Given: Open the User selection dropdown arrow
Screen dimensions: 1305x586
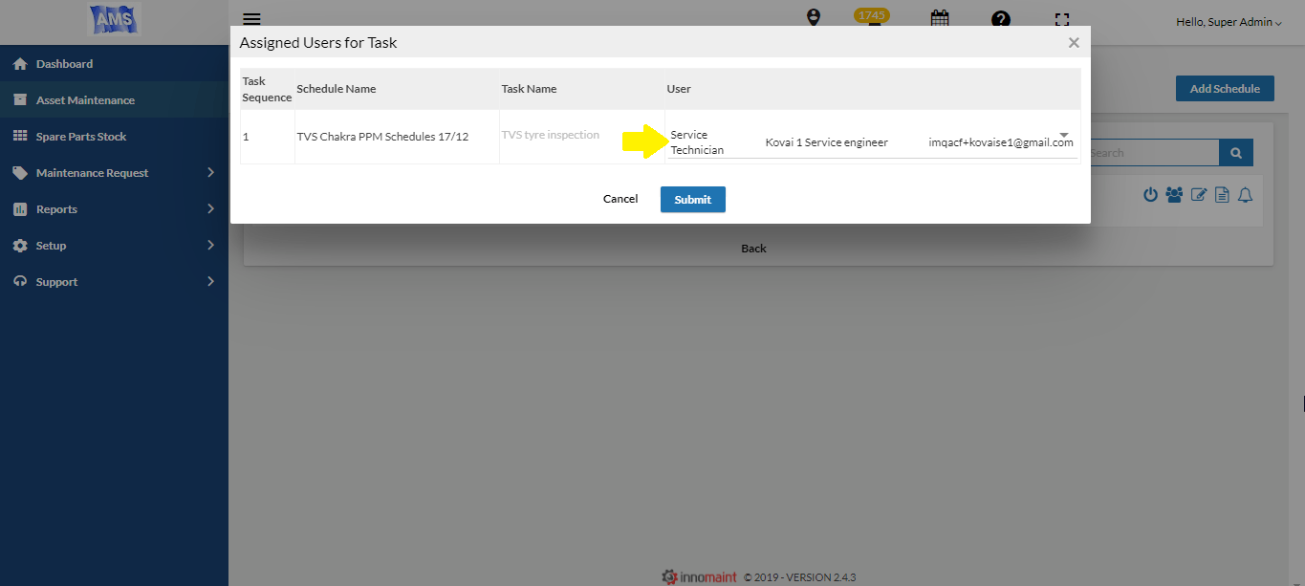Looking at the screenshot, I should pos(1064,135).
